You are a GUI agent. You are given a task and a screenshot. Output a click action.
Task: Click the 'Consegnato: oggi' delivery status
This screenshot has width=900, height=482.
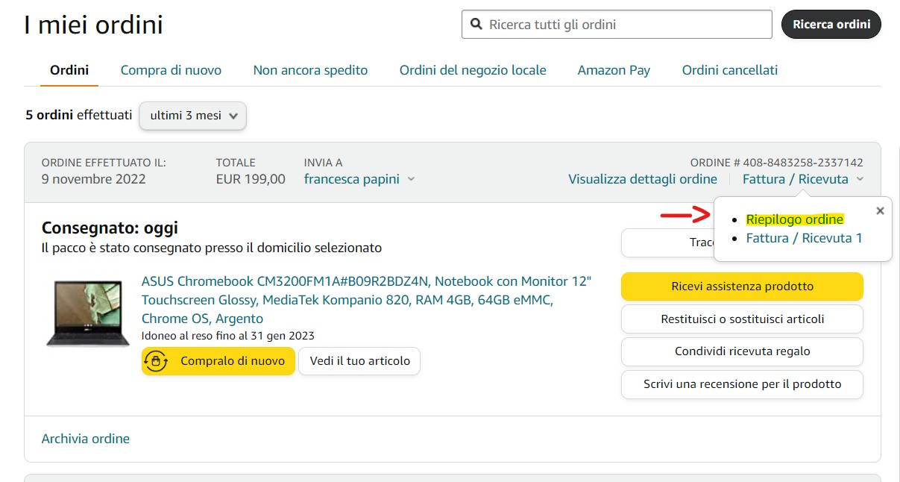(x=110, y=228)
